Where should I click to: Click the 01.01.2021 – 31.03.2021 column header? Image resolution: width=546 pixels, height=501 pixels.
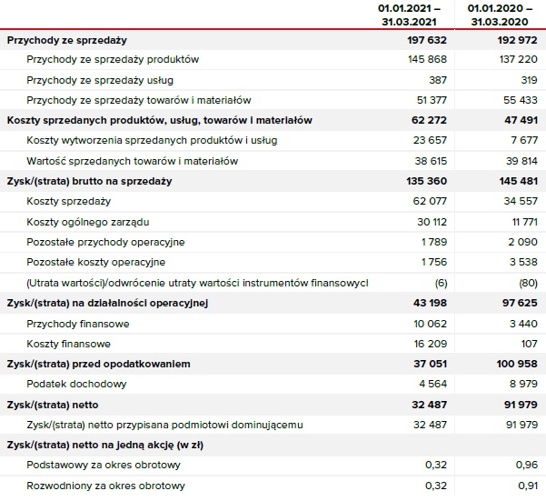pos(408,15)
